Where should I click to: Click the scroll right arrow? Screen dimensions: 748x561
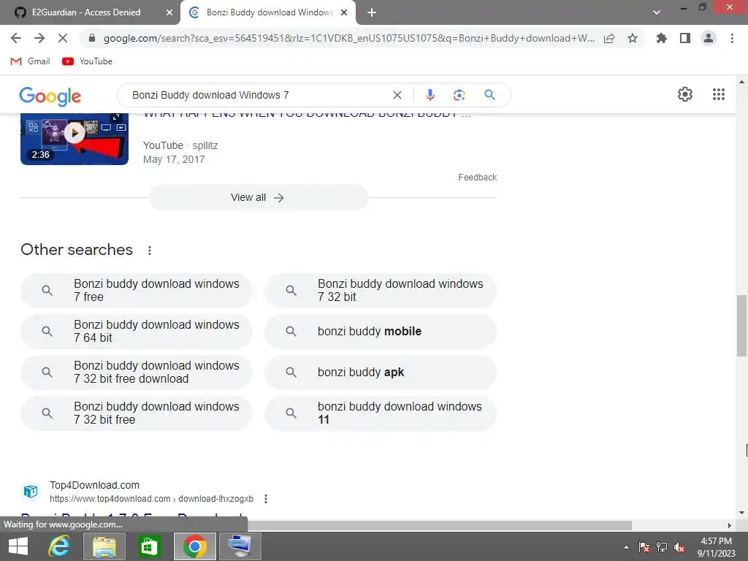pos(730,525)
